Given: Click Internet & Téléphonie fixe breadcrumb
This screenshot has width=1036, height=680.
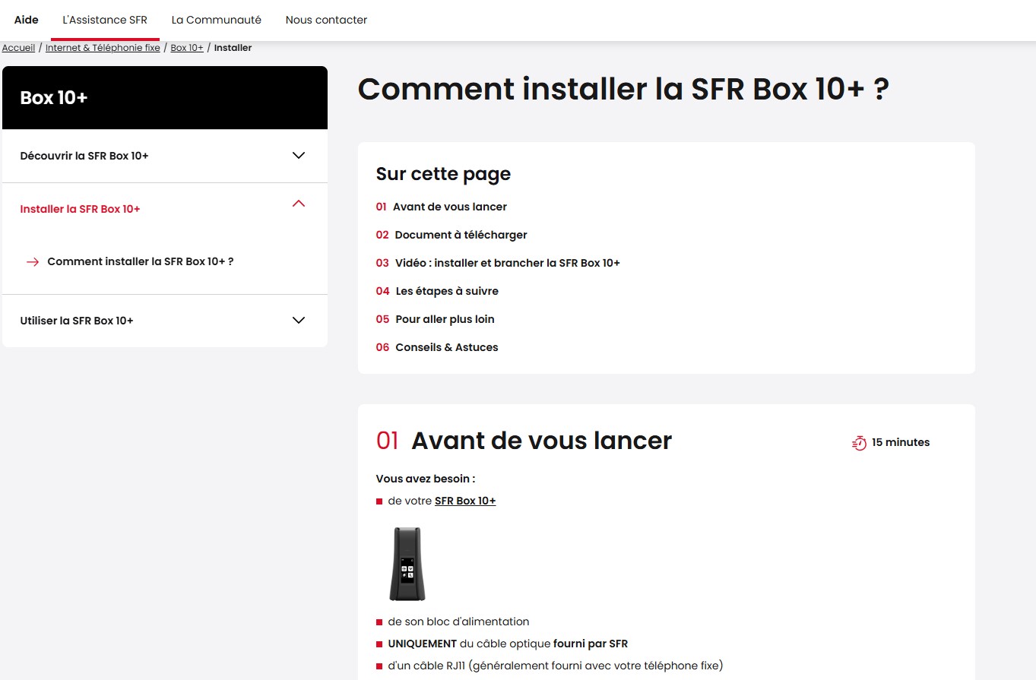Looking at the screenshot, I should pos(102,47).
